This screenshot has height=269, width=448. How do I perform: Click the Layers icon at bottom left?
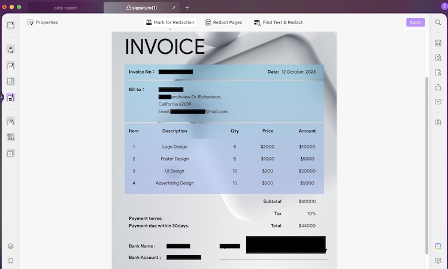click(x=11, y=246)
